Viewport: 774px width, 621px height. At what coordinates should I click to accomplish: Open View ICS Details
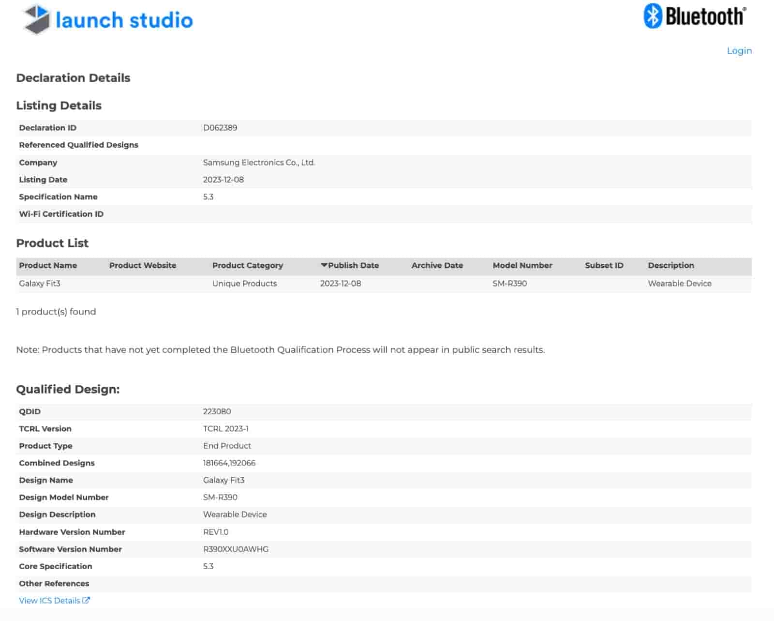coord(50,600)
